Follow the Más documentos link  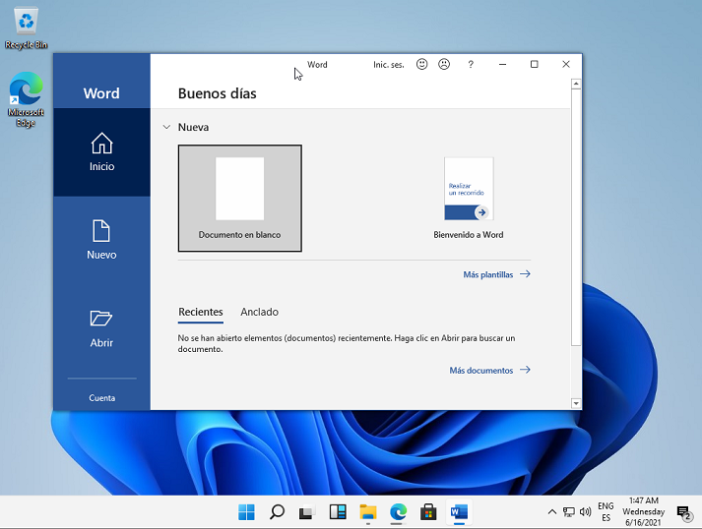pyautogui.click(x=489, y=371)
